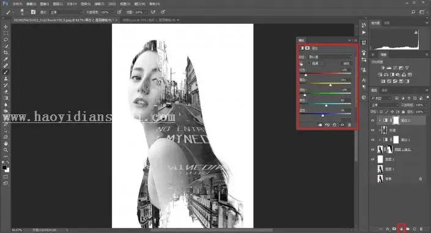Open the preset dropdown in Properties panel
Image resolution: width=431 pixels, height=233 pixels.
pos(330,57)
